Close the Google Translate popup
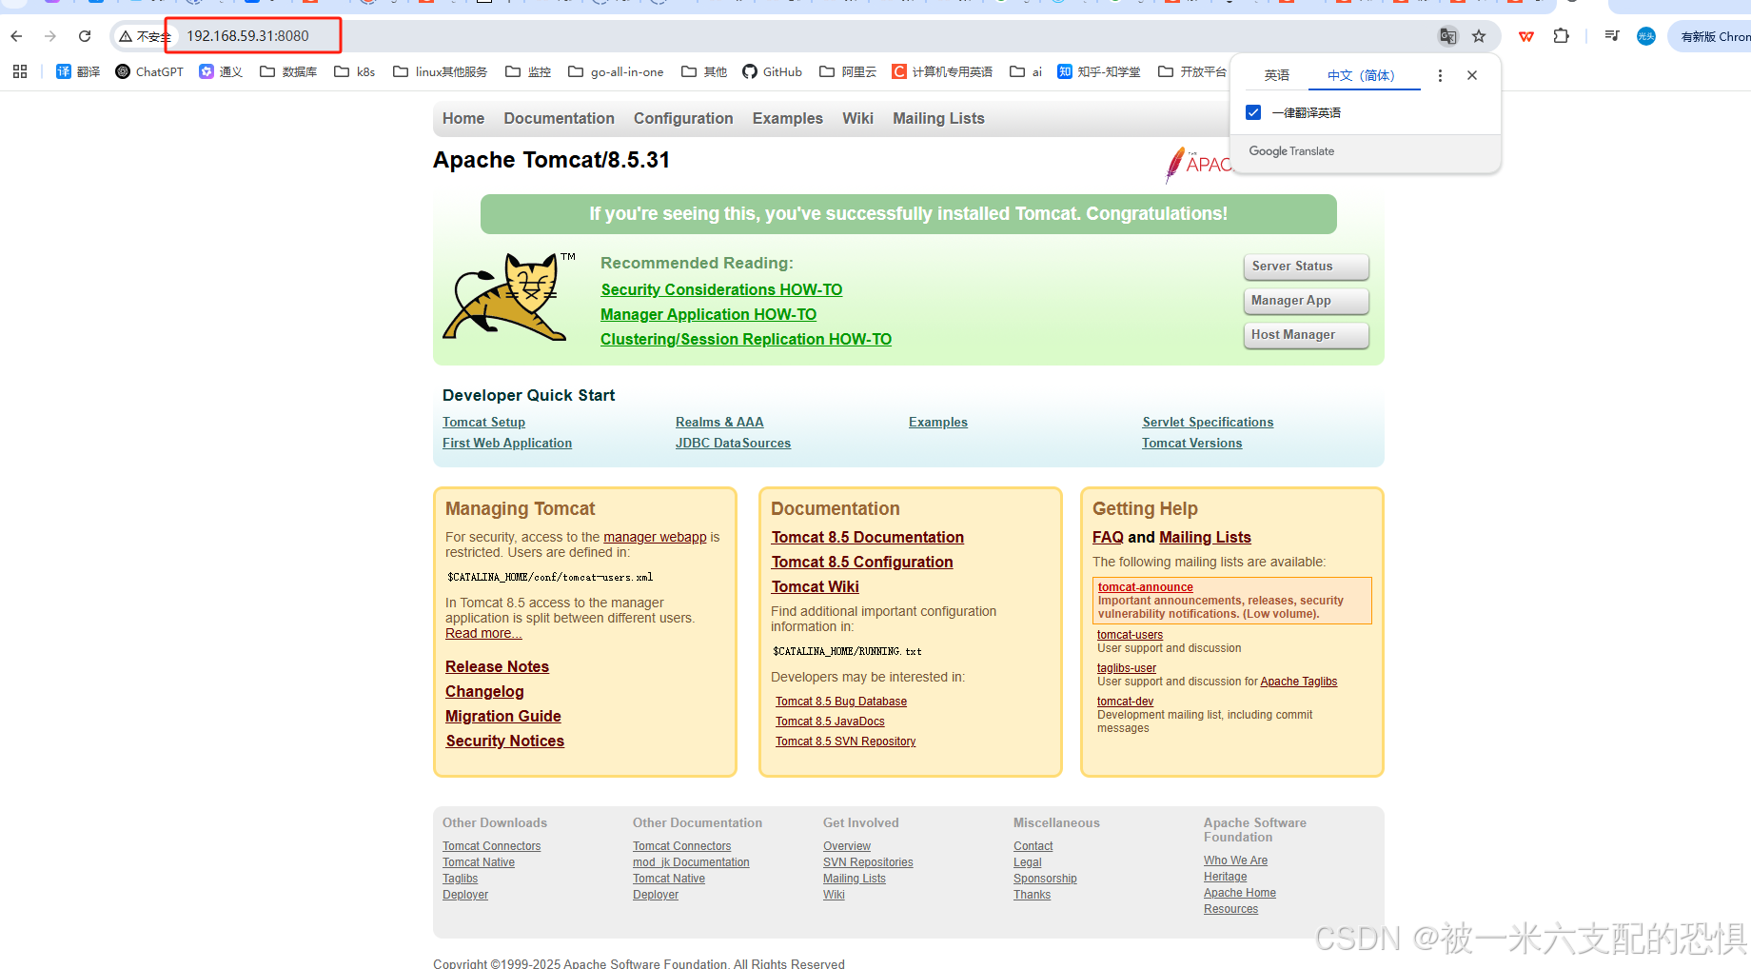1751x969 pixels. click(x=1472, y=75)
